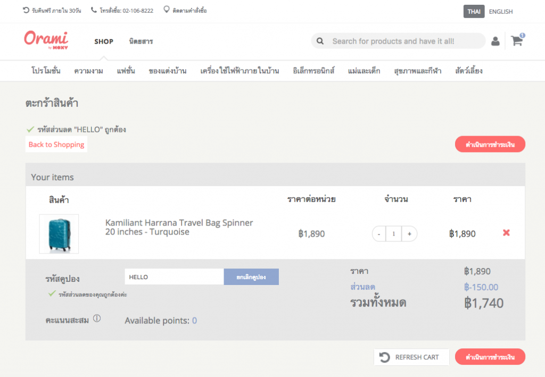Open the user account icon
The width and height of the screenshot is (545, 377).
pos(495,41)
